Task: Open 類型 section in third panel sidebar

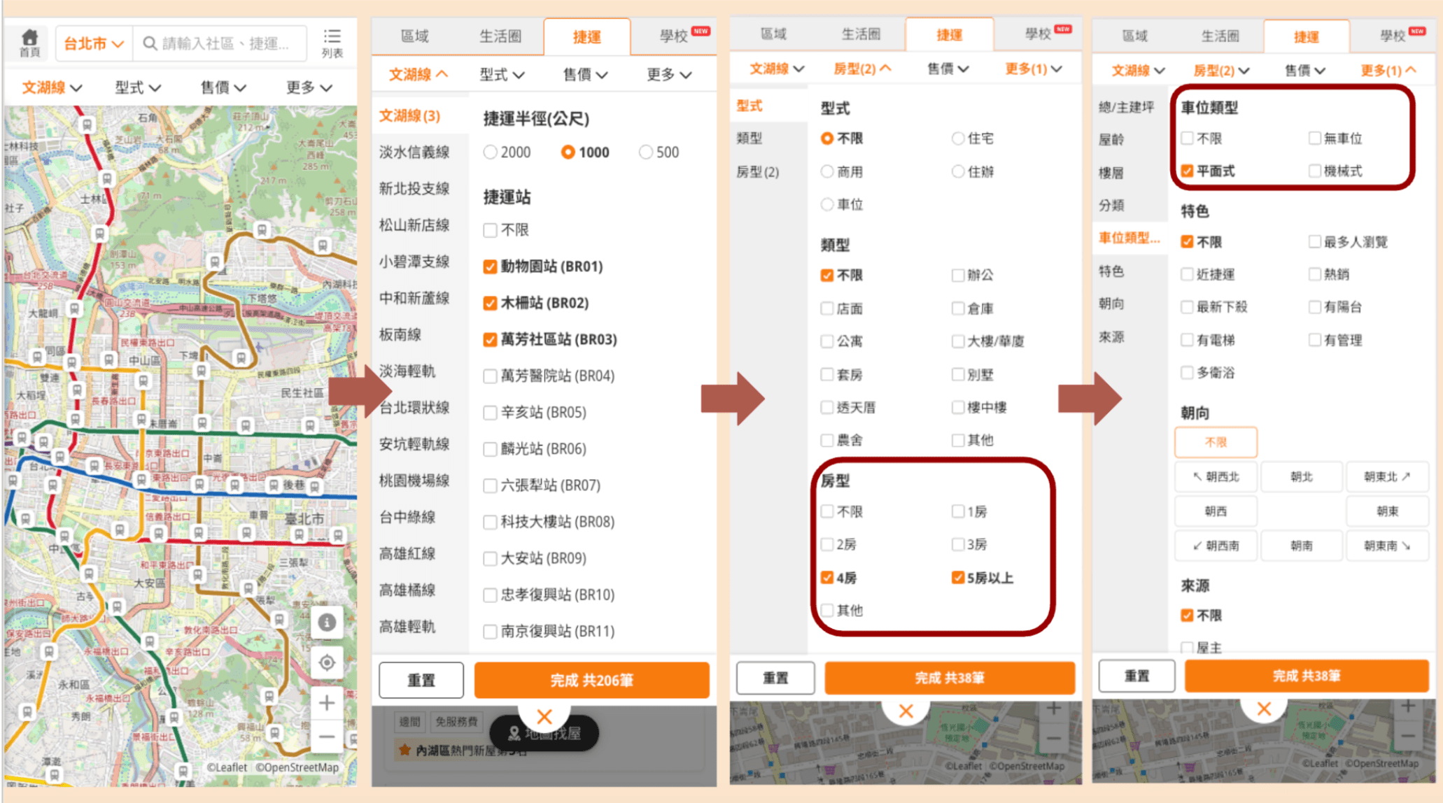Action: click(749, 138)
